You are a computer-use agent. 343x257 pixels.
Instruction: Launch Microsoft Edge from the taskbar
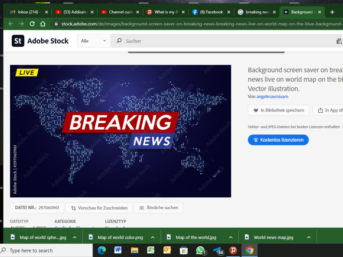pos(102,250)
